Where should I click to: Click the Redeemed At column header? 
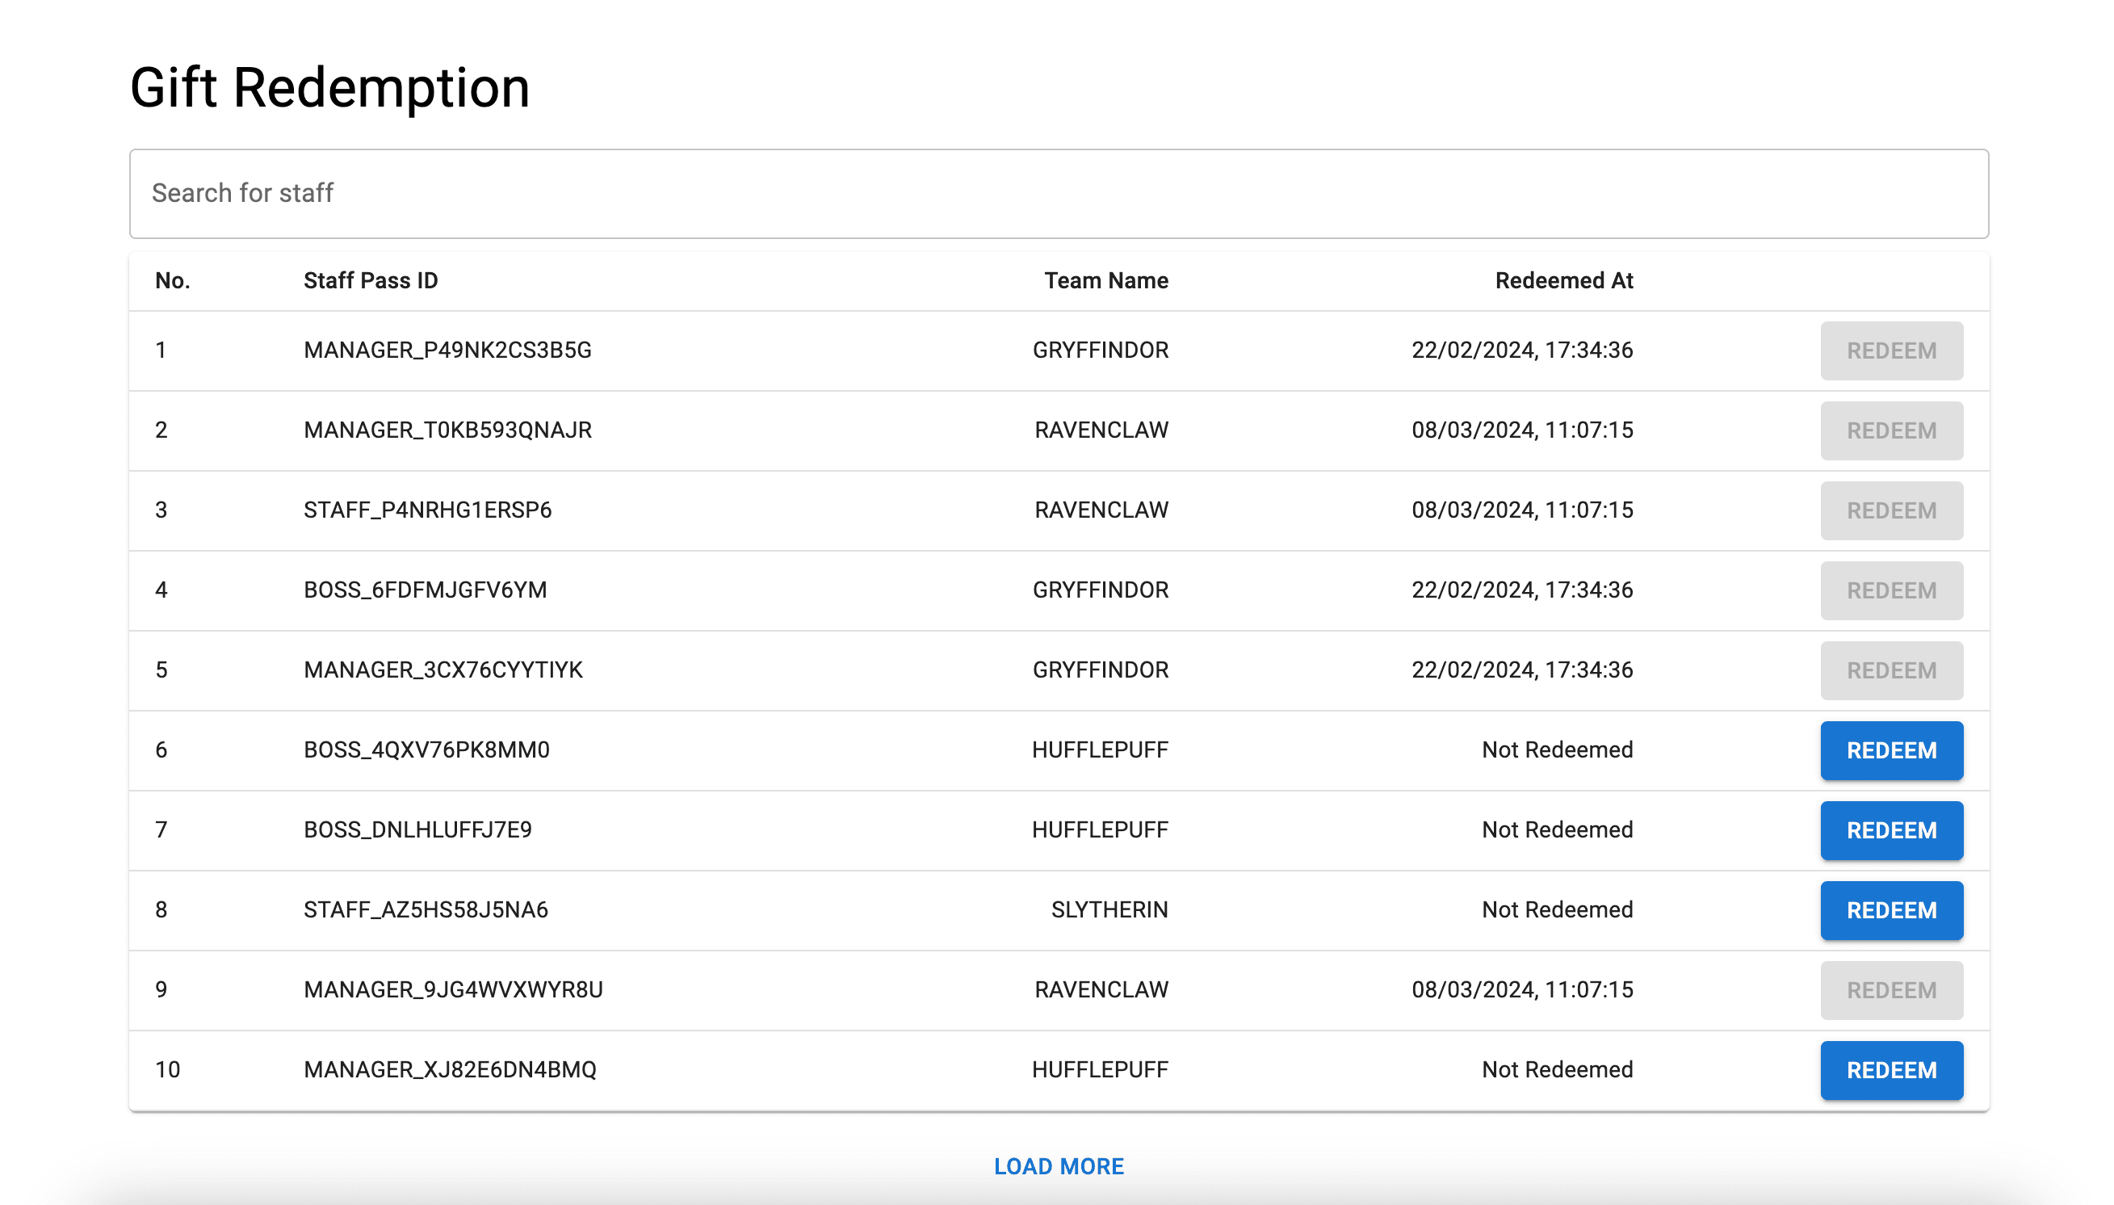[x=1563, y=280]
